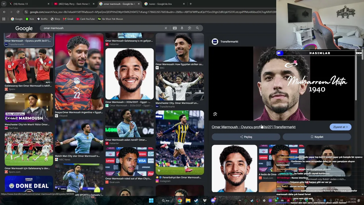Share the image with Paylaş button
The height and width of the screenshot is (205, 364).
coord(246,137)
